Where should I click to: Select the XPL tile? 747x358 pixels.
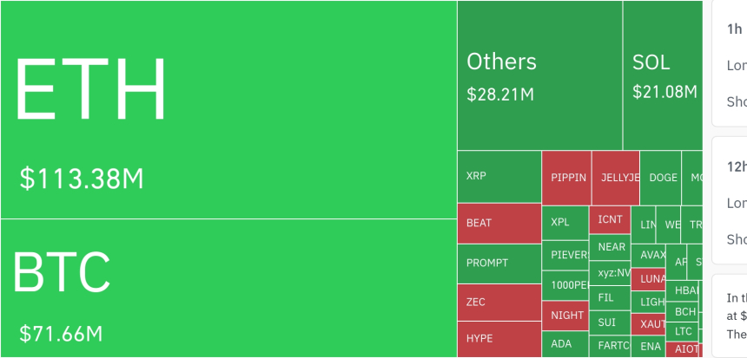(x=565, y=223)
